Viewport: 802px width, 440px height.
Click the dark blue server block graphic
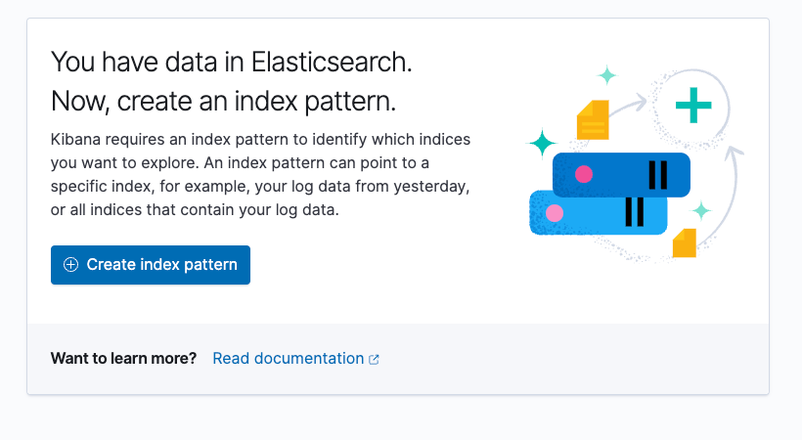point(621,174)
